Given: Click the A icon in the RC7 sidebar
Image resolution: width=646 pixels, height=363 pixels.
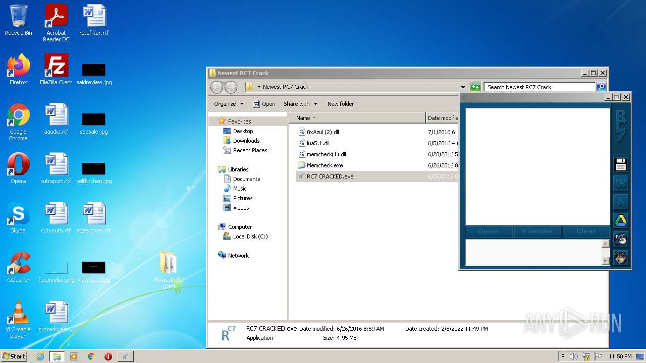Looking at the screenshot, I should [x=620, y=202].
